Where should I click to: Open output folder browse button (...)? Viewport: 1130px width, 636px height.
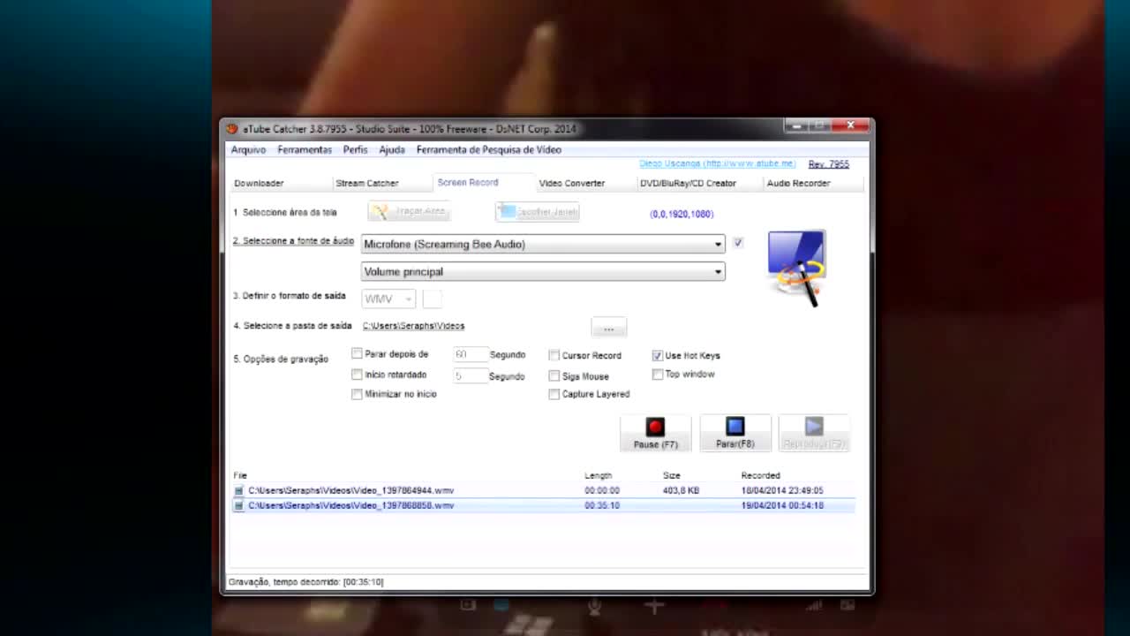[x=608, y=328]
